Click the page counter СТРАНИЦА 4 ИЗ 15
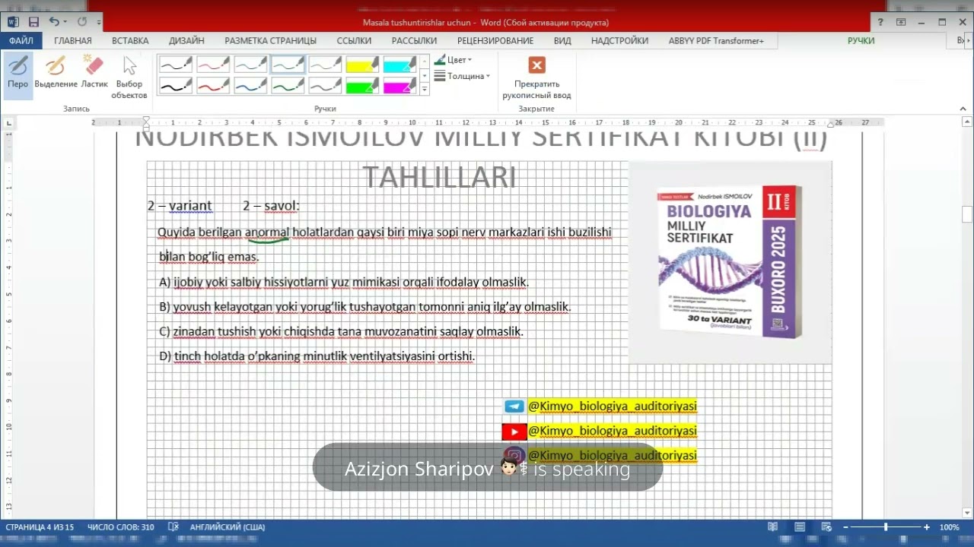Screen dimensions: 974x547 [x=40, y=527]
